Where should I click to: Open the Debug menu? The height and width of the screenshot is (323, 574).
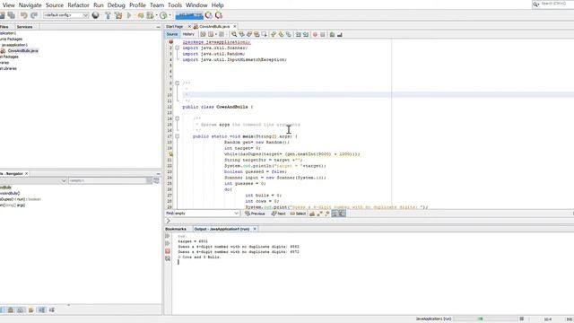(x=116, y=5)
